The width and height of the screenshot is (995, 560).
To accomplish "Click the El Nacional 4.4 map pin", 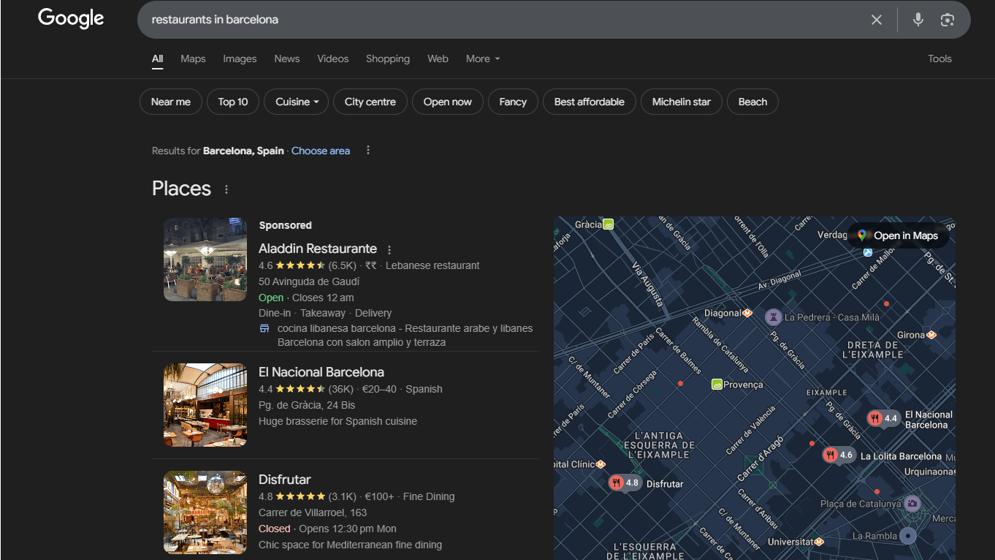I will [883, 419].
